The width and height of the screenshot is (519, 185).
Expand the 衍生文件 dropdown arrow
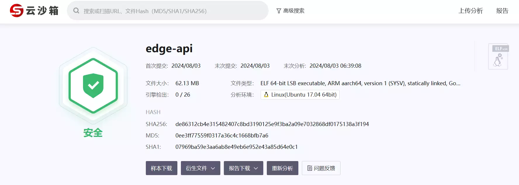213,168
